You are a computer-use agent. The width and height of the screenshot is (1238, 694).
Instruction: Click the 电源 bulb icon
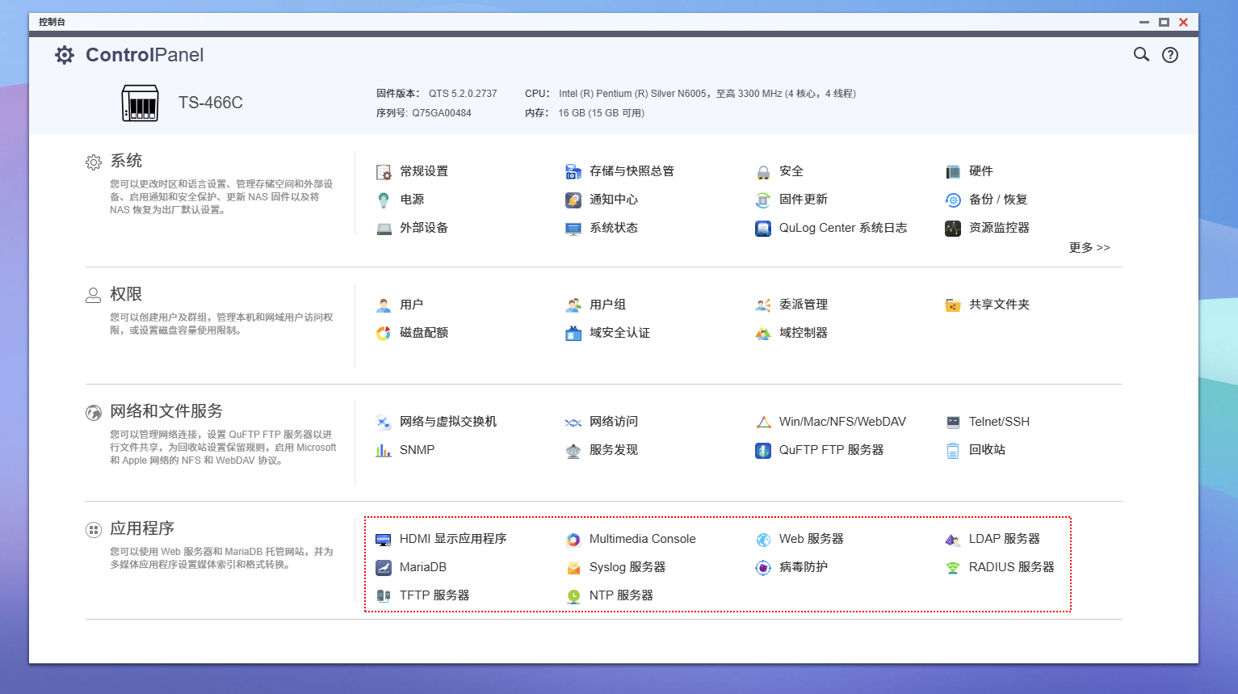pos(384,200)
